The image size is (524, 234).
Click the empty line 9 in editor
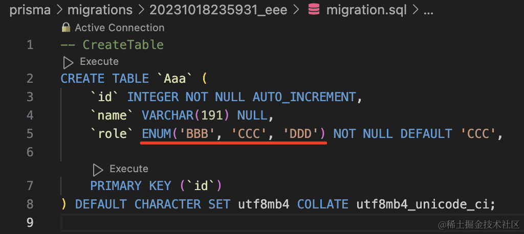click(x=256, y=223)
